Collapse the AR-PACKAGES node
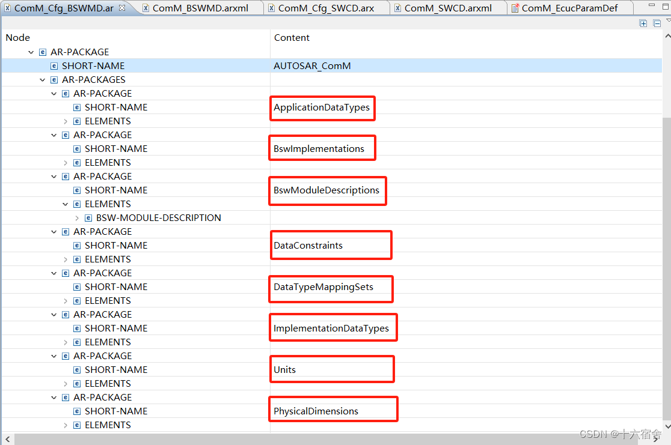Viewport: 671px width, 445px height. click(x=42, y=80)
